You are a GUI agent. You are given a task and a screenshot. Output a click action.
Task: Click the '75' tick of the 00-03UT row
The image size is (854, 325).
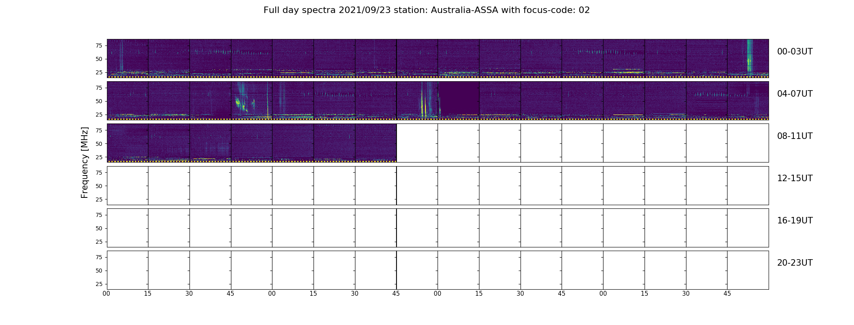click(x=99, y=45)
